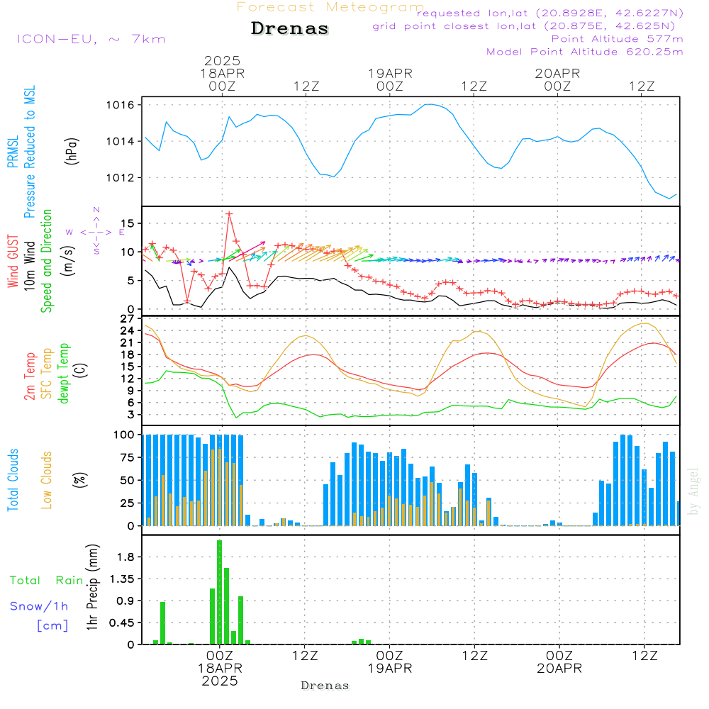Click the Total Clouds axis label

point(13,480)
